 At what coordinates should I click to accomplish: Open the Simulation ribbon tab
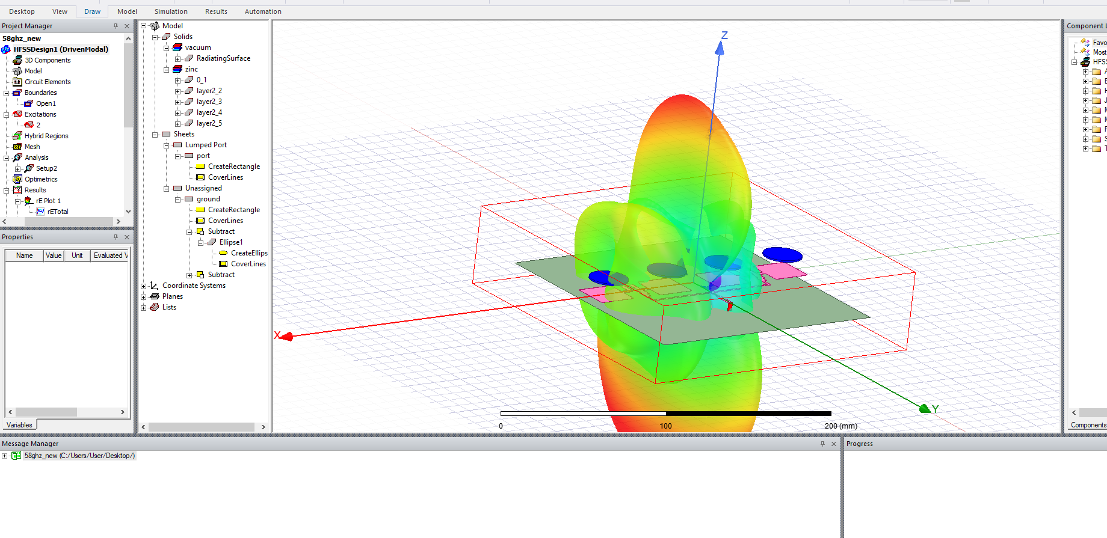171,11
